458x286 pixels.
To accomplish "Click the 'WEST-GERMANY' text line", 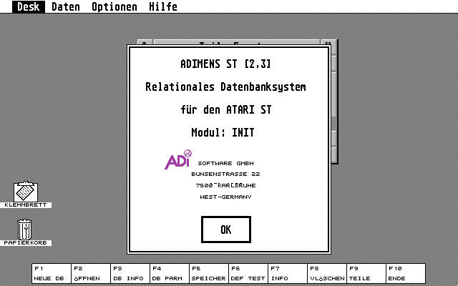I will tap(225, 197).
